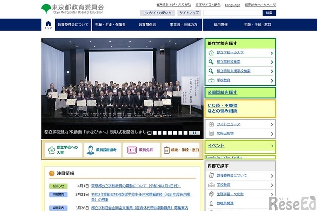Click the green お知らせ tag on April 1
The image size is (317, 211).
tap(58, 186)
